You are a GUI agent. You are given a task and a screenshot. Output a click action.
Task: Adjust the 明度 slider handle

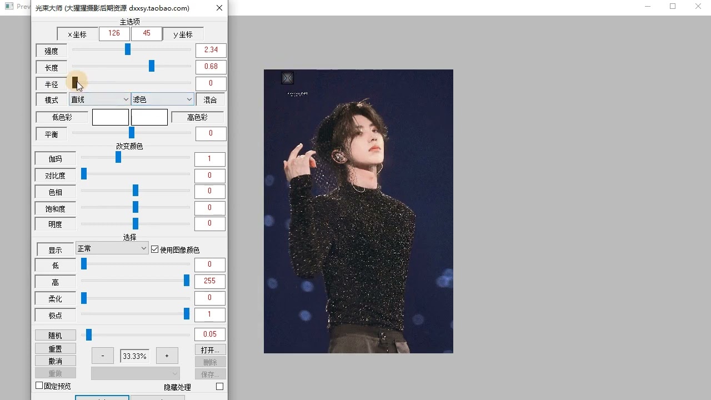click(136, 223)
